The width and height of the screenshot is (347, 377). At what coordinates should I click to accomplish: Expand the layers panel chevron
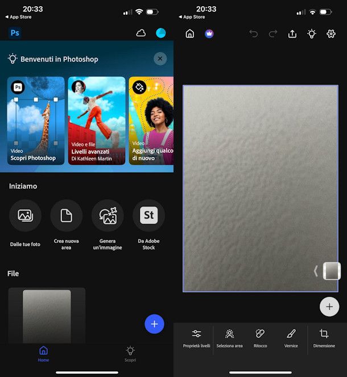[x=316, y=271]
